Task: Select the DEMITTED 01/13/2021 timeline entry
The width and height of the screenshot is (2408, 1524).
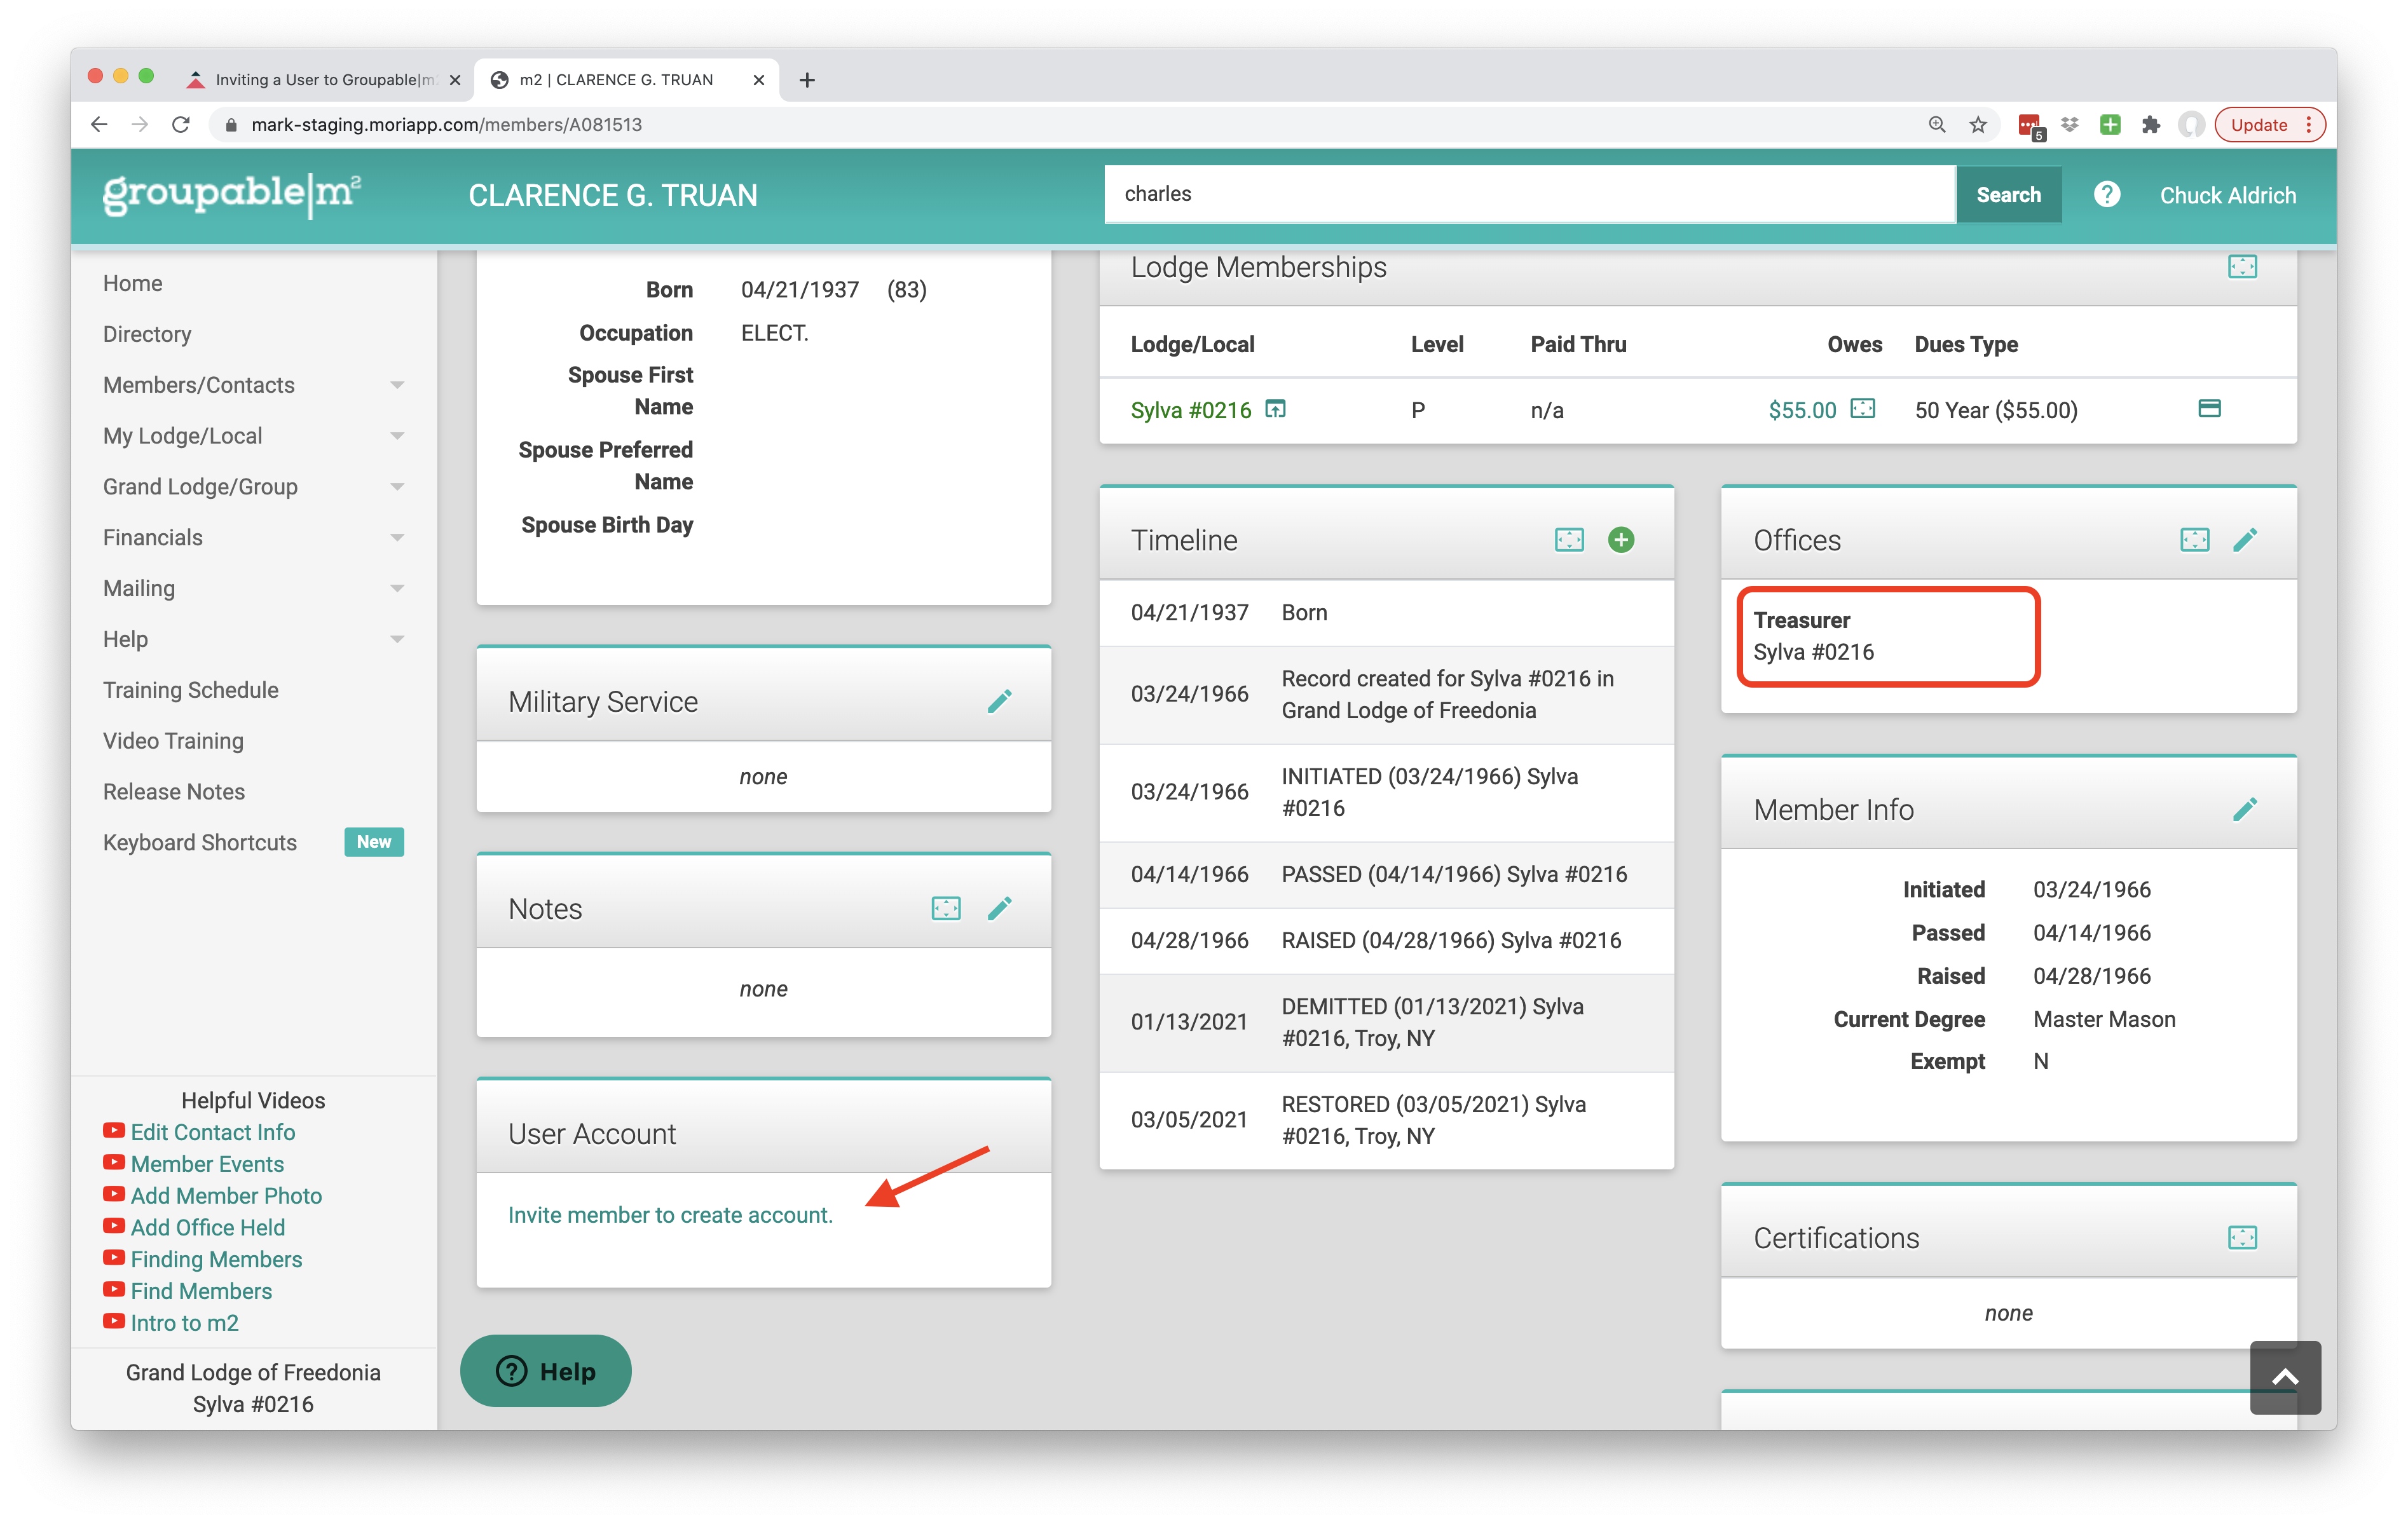Action: (x=1386, y=1022)
